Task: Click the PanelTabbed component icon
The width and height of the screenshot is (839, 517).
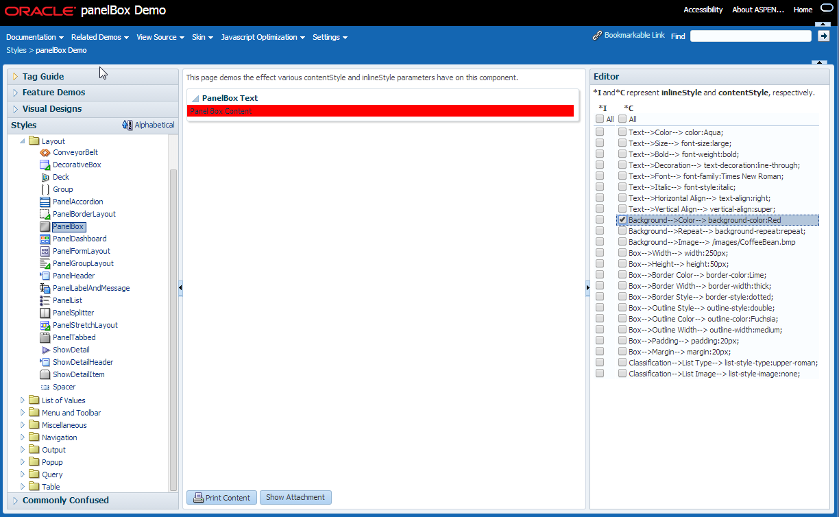Action: click(45, 337)
